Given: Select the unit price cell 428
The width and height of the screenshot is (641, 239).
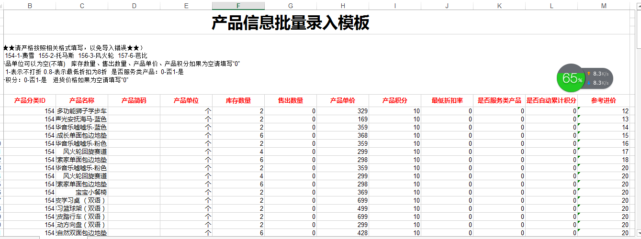Looking at the screenshot, I should [x=343, y=233].
